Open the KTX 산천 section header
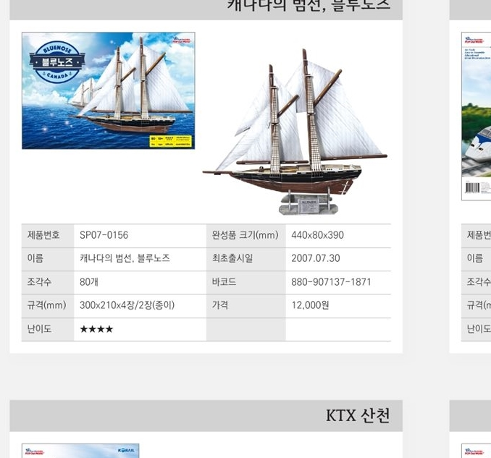The image size is (491, 458). pos(206,416)
